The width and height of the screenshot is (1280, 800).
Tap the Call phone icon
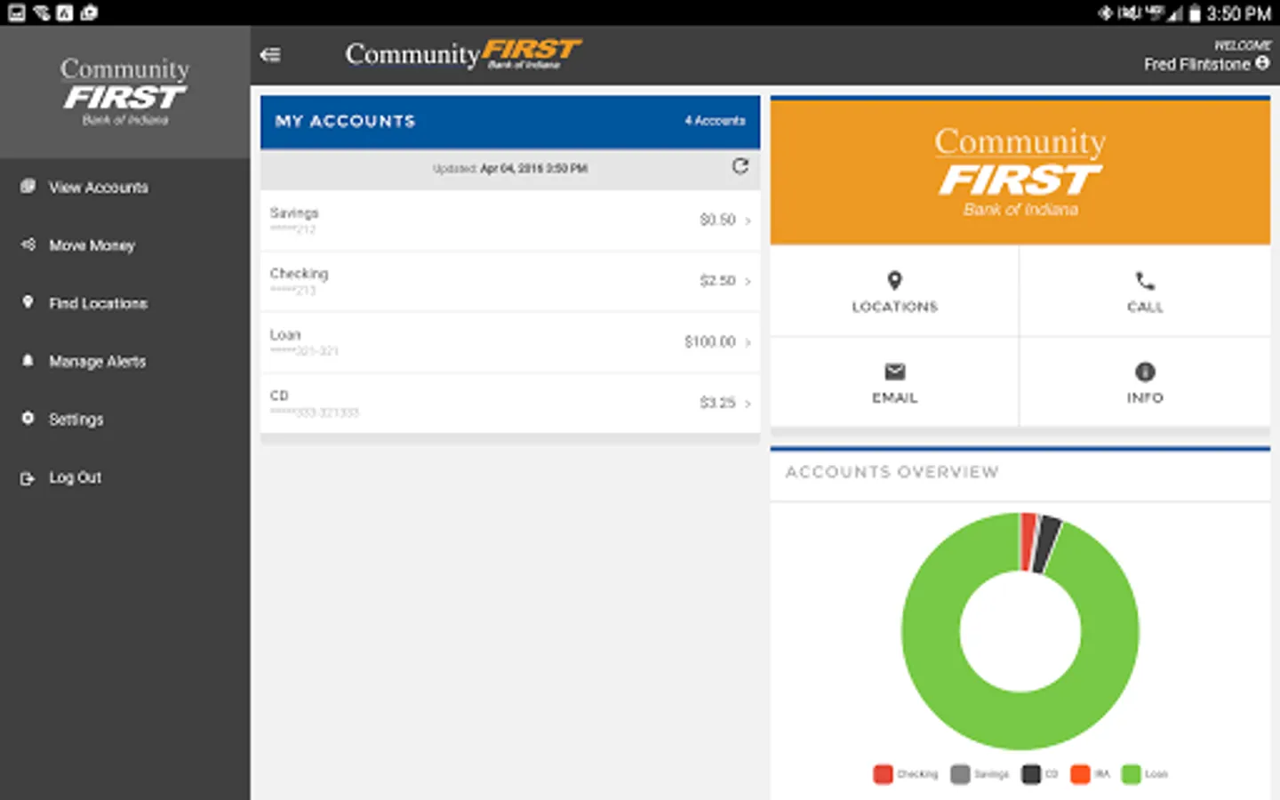point(1145,282)
